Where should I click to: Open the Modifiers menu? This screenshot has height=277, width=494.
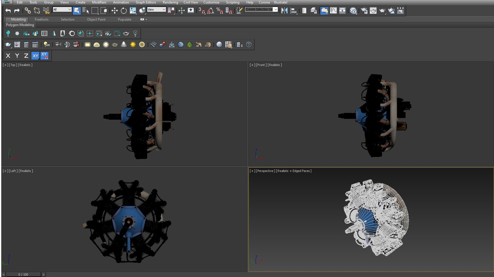coord(99,2)
